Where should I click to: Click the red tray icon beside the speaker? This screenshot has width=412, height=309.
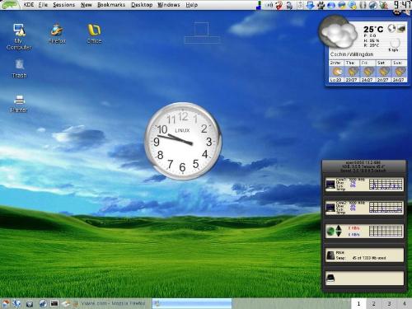[279, 5]
